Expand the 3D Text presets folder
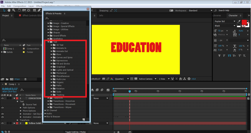The height and width of the screenshot is (133, 251). [x=51, y=45]
